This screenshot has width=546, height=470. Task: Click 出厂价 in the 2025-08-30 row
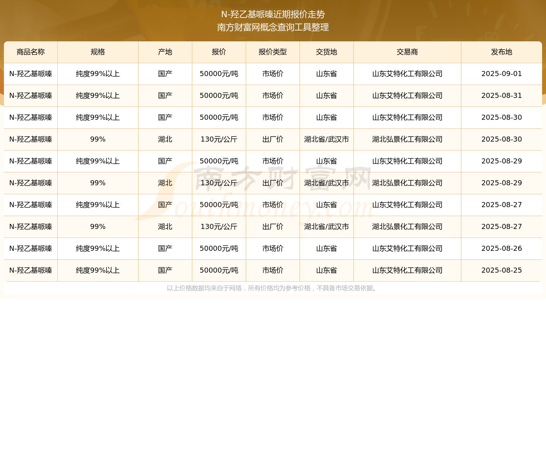(x=273, y=139)
